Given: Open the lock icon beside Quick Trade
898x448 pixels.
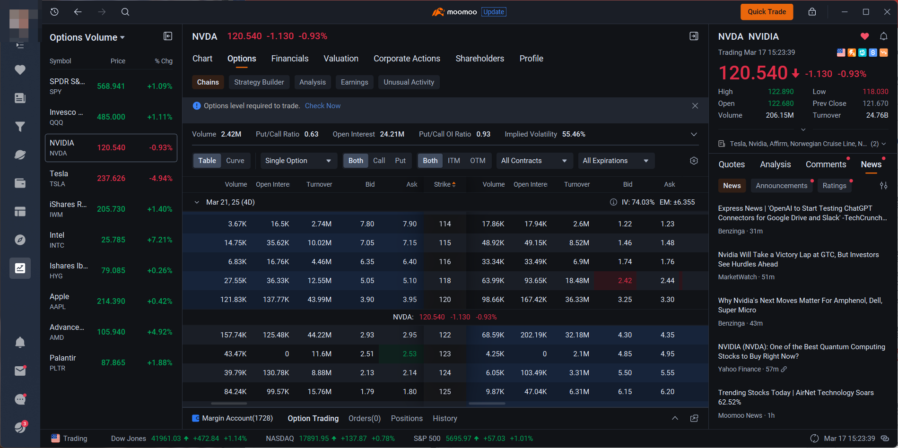Looking at the screenshot, I should pyautogui.click(x=812, y=12).
